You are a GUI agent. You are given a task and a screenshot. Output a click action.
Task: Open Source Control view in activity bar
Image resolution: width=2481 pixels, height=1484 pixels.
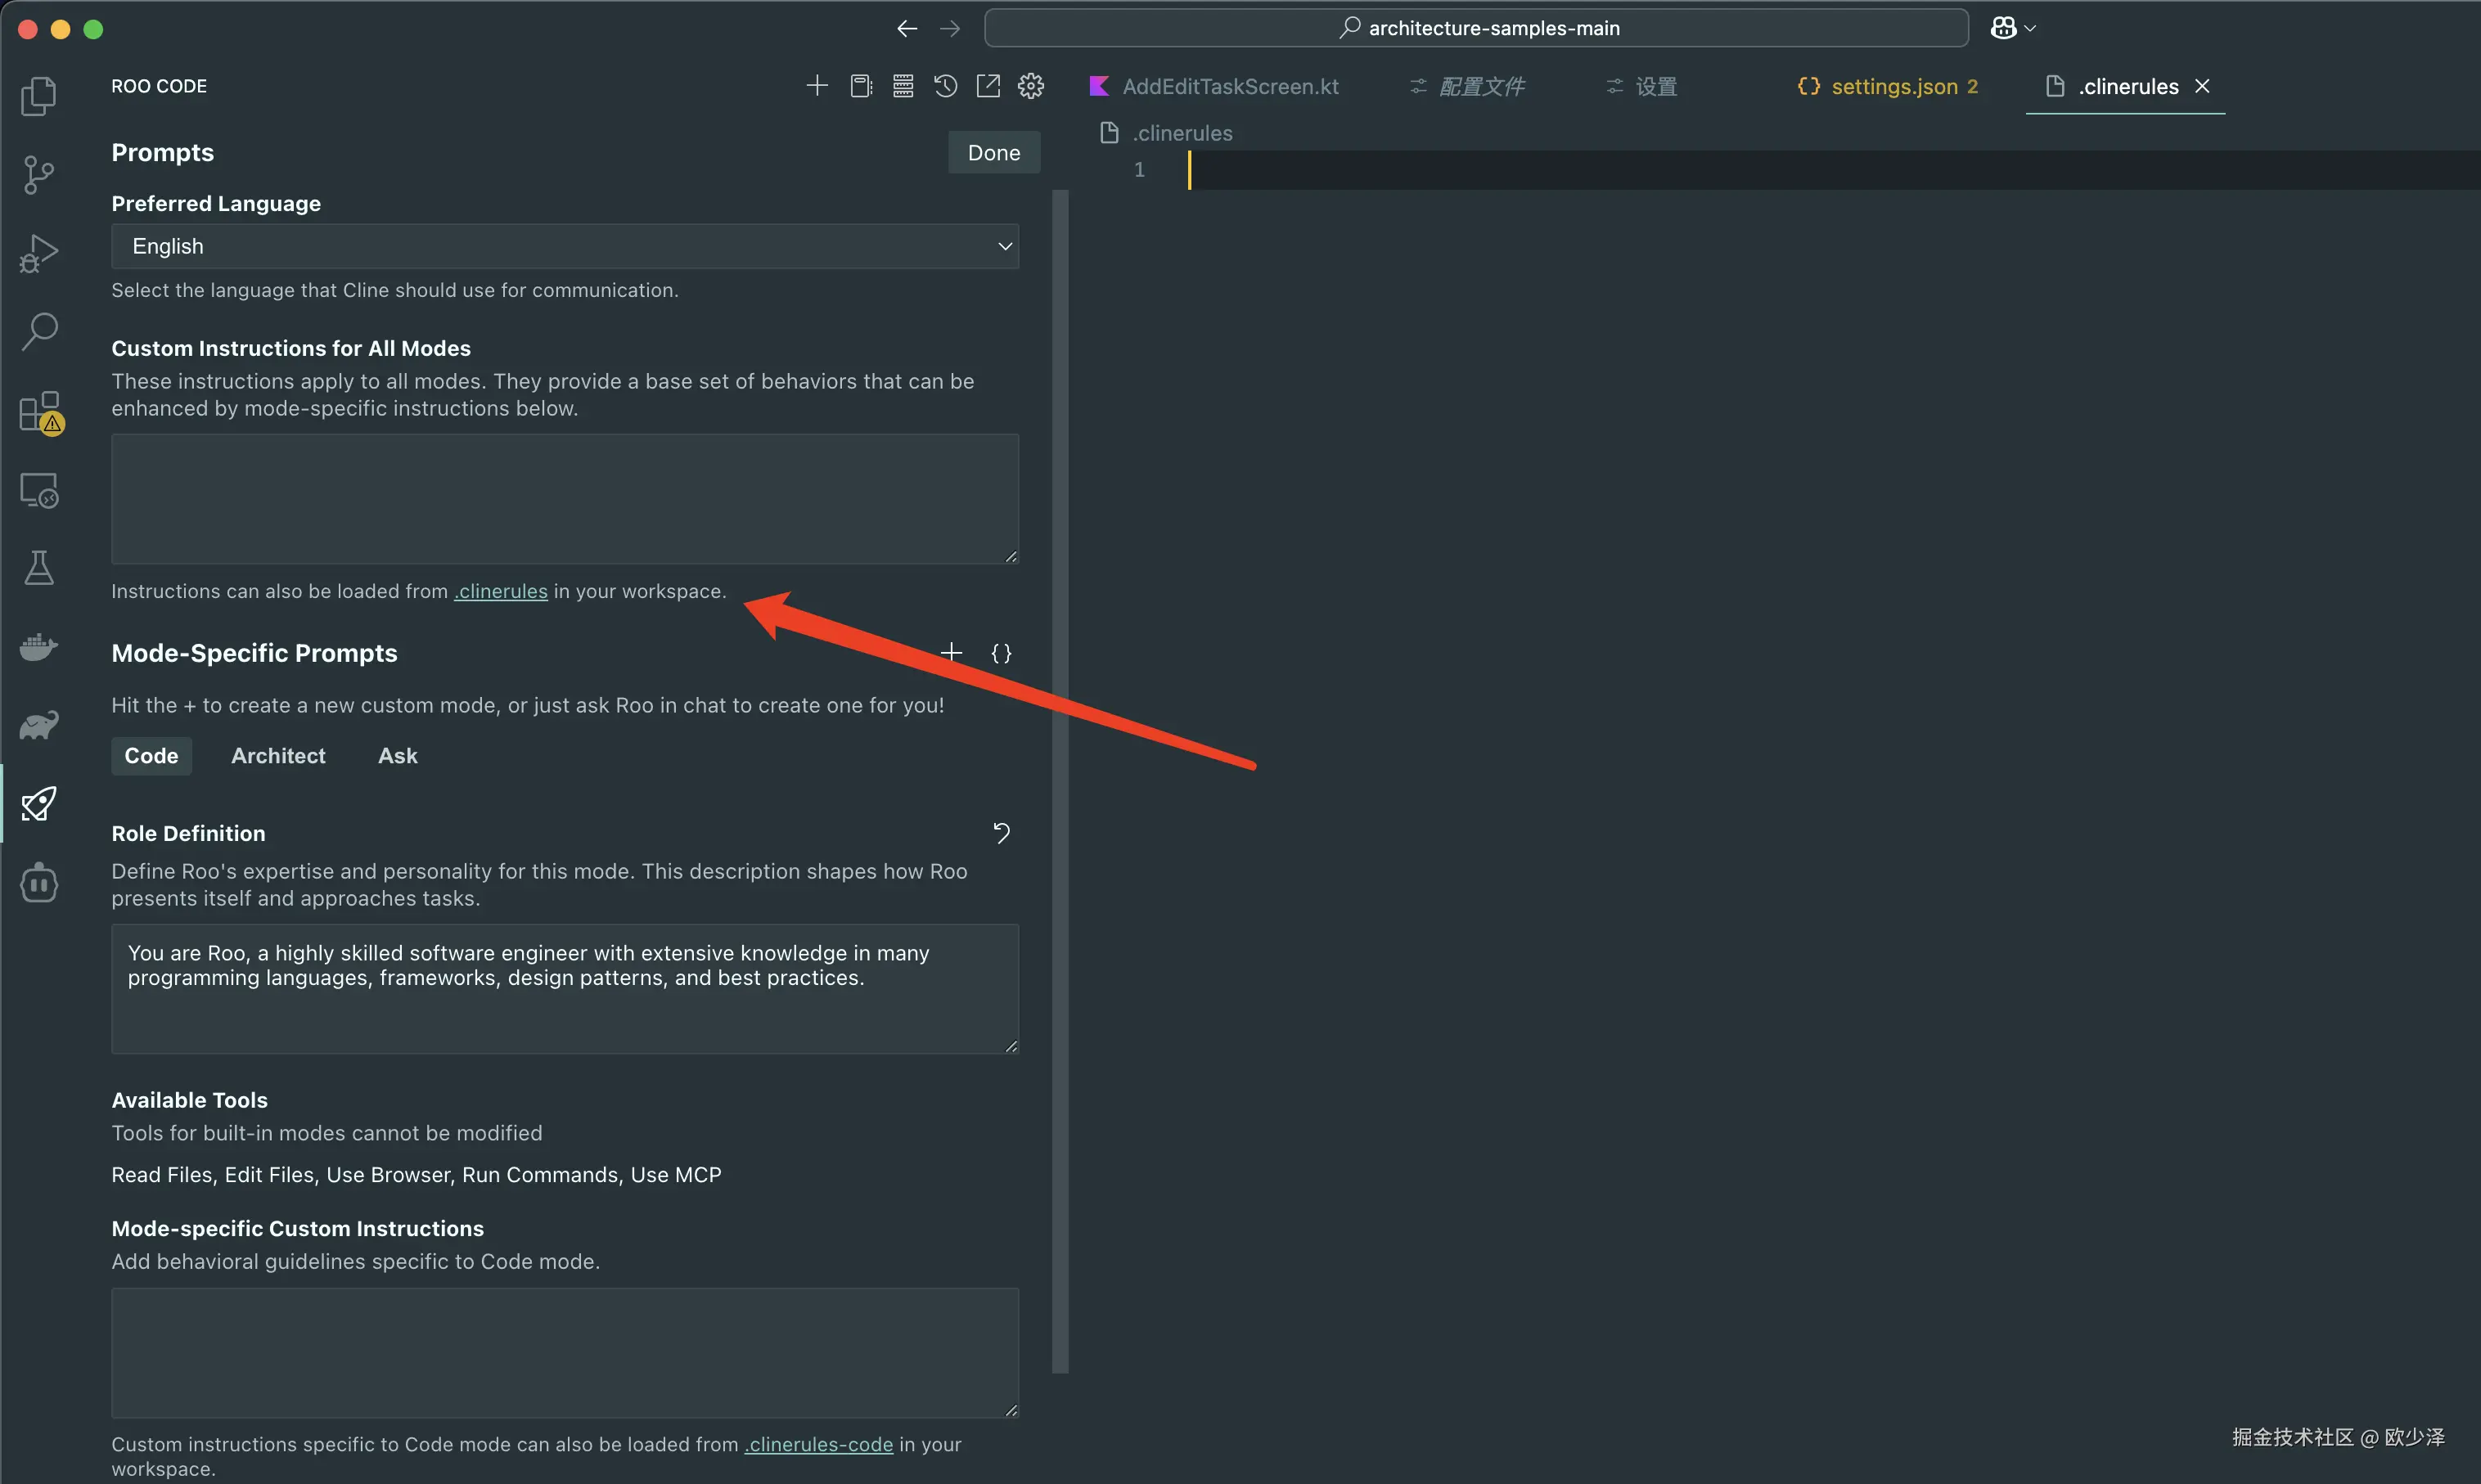(39, 175)
